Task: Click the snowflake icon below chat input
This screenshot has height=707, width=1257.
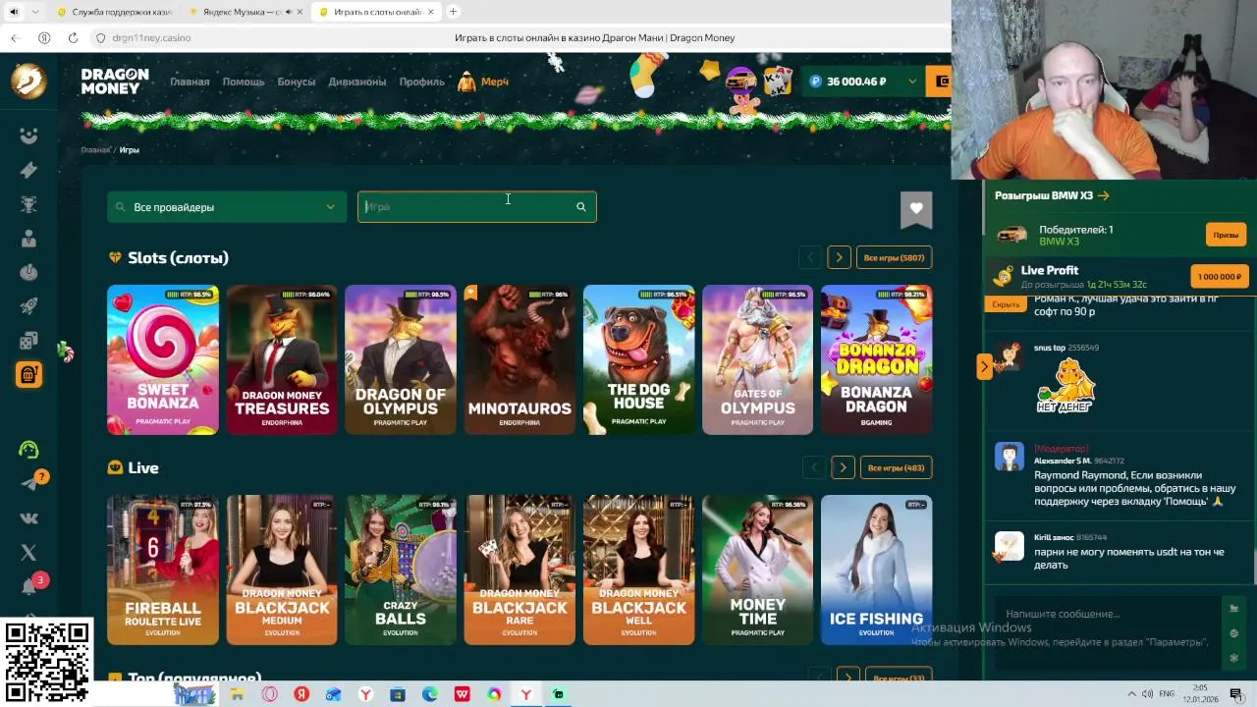Action: [1234, 658]
